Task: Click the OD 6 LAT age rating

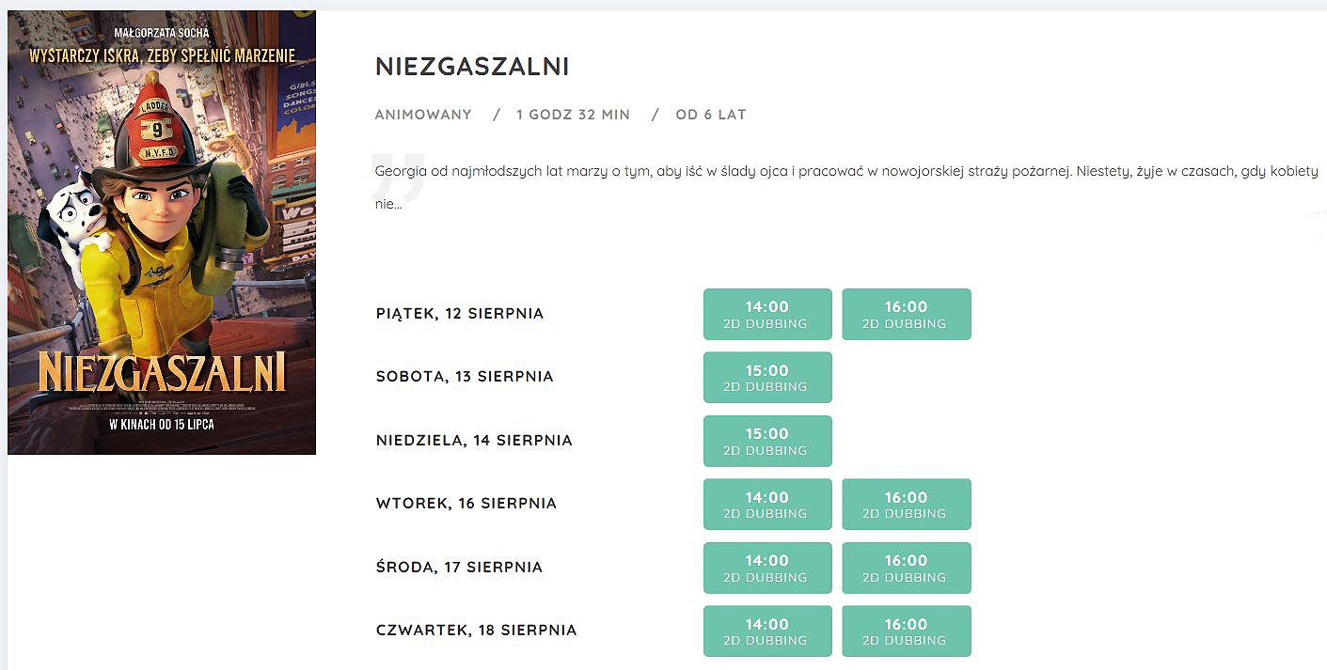Action: [711, 115]
